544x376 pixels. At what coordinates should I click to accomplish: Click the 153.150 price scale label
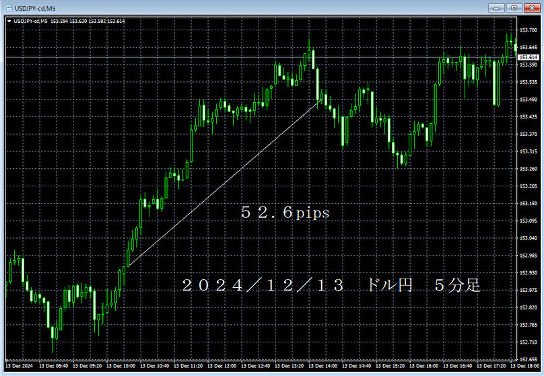529,203
